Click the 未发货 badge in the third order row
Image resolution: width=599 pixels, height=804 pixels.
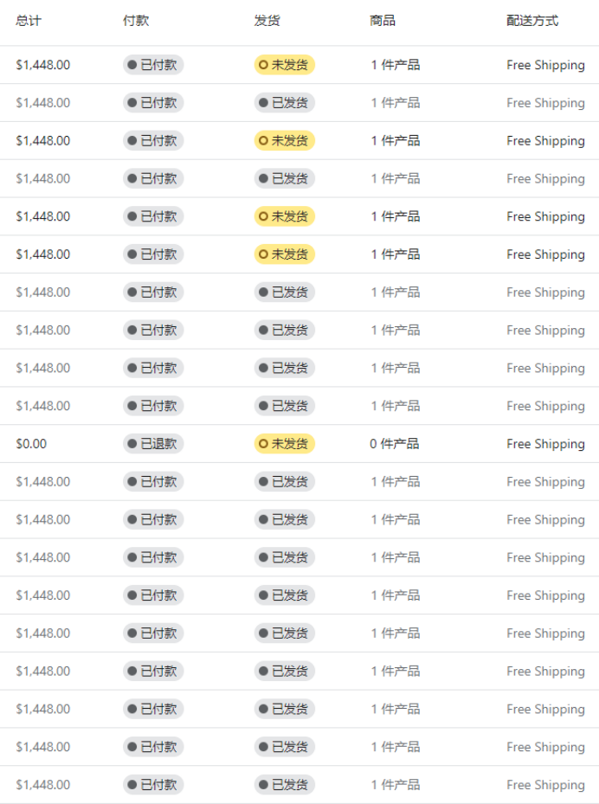tap(285, 140)
